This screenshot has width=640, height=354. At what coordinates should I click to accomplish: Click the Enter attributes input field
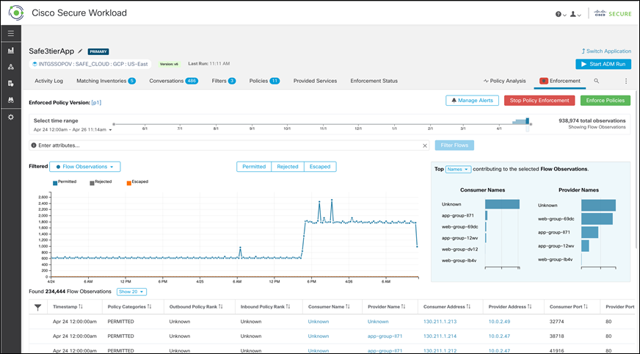tap(228, 145)
